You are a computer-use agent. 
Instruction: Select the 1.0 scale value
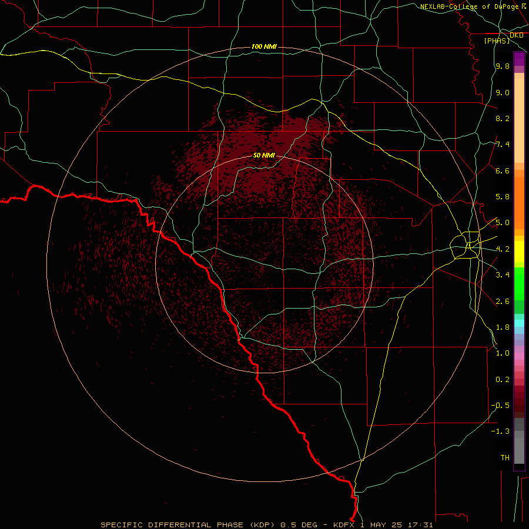(x=503, y=353)
